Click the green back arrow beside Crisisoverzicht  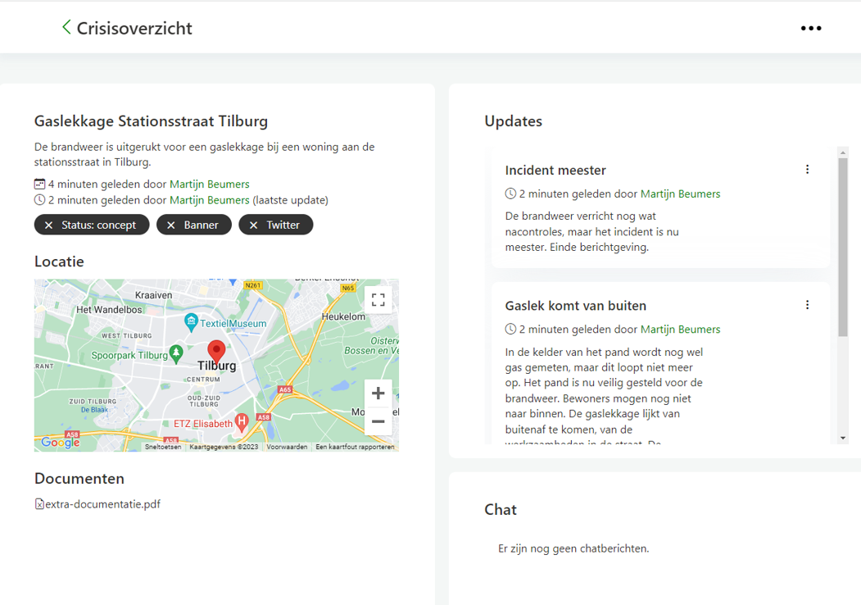pos(66,28)
